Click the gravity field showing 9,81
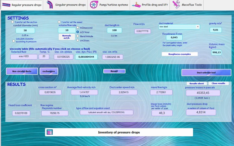The image size is (234, 146). pos(216,30)
